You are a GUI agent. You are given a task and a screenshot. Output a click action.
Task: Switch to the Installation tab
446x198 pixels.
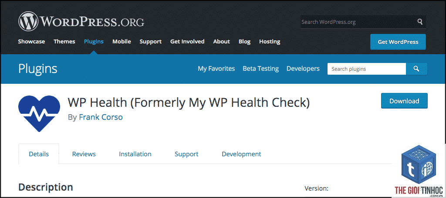click(x=135, y=154)
